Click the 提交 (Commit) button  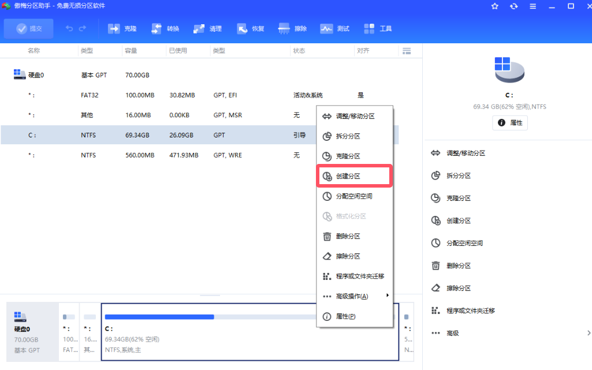28,27
